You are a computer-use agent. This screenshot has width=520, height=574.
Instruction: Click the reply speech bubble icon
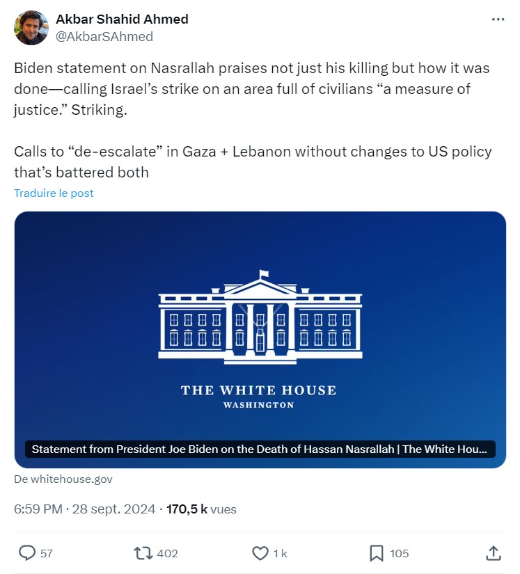point(26,553)
